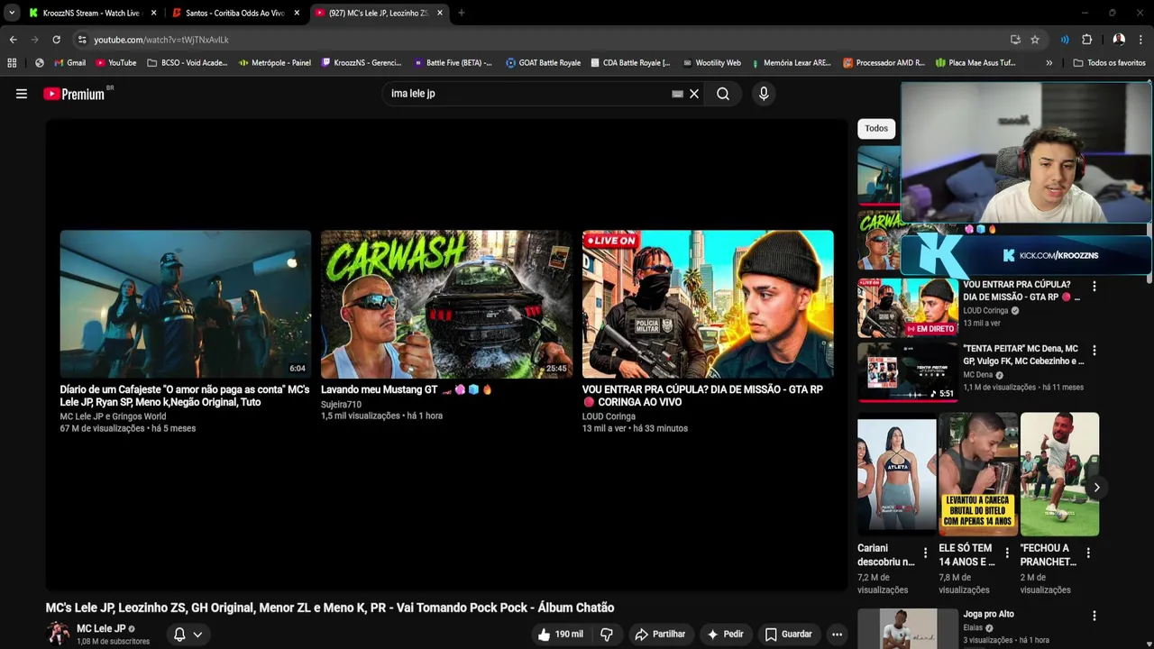This screenshot has width=1154, height=649.
Task: Click the magnifier search button
Action: coord(723,94)
